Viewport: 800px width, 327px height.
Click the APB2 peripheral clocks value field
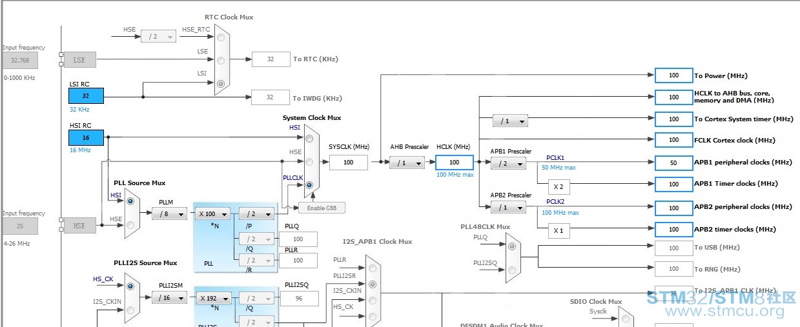[673, 208]
